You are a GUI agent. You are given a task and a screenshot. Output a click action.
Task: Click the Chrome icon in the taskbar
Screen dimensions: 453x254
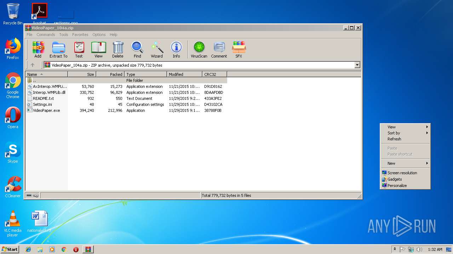64,249
